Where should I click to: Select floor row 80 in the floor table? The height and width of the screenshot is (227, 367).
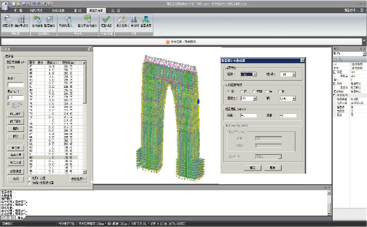pos(56,90)
